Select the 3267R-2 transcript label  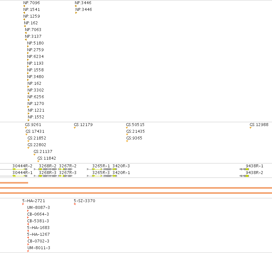68,166
